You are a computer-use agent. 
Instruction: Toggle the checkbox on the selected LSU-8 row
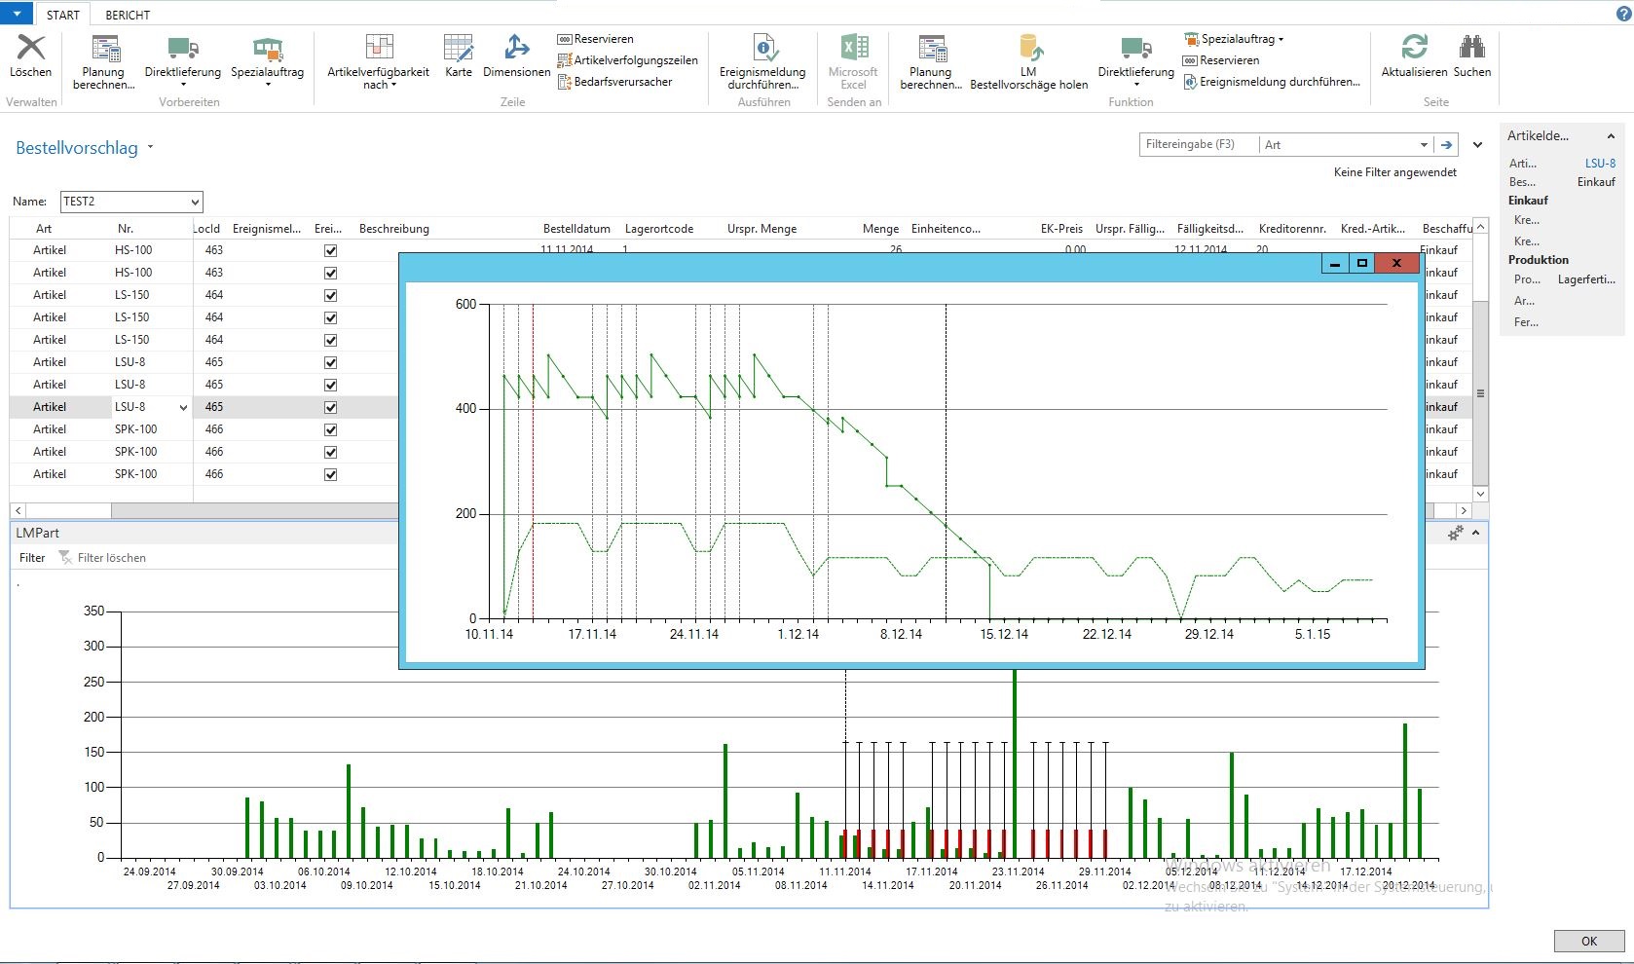point(330,407)
